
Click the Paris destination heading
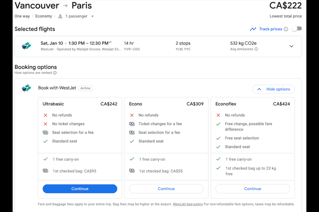tap(82, 6)
